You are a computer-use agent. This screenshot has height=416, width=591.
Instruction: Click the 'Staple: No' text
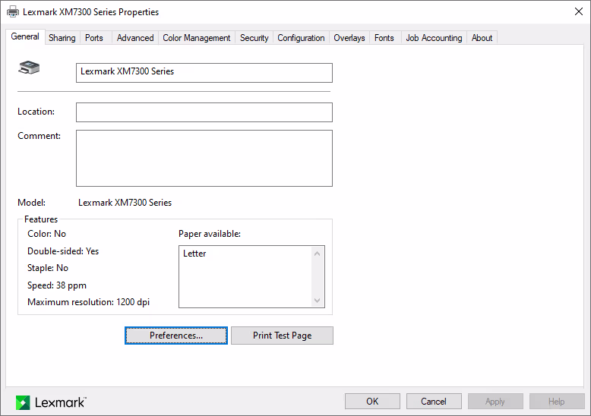pos(48,268)
